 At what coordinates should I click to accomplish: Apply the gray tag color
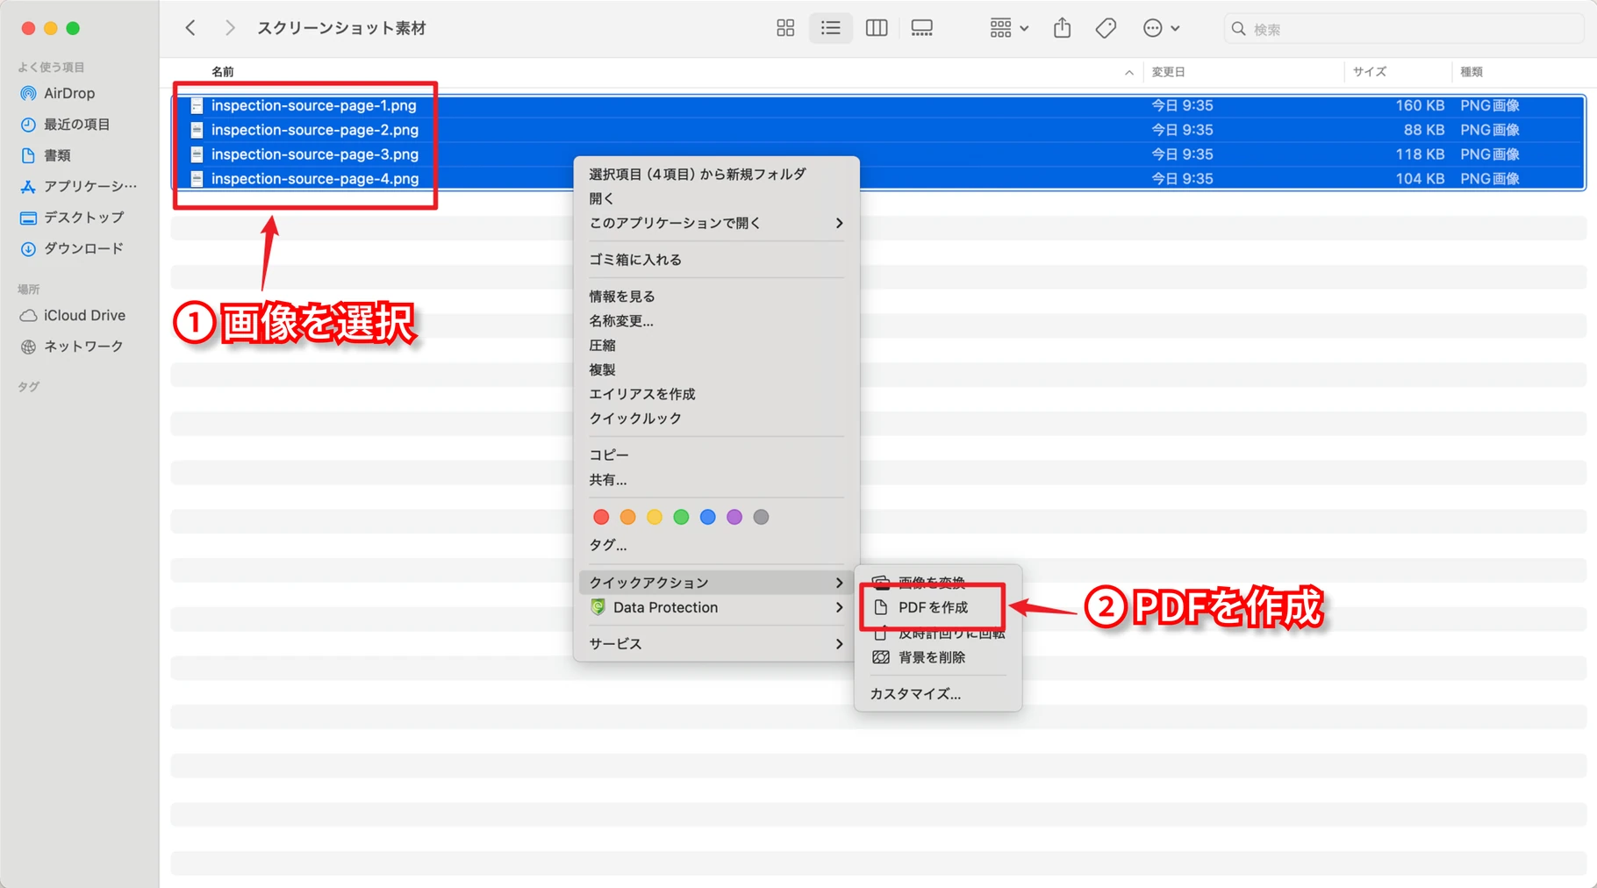(x=761, y=517)
